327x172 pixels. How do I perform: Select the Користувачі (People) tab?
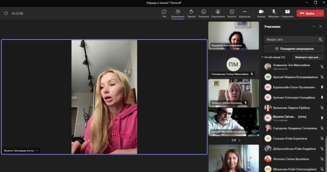pos(178,12)
